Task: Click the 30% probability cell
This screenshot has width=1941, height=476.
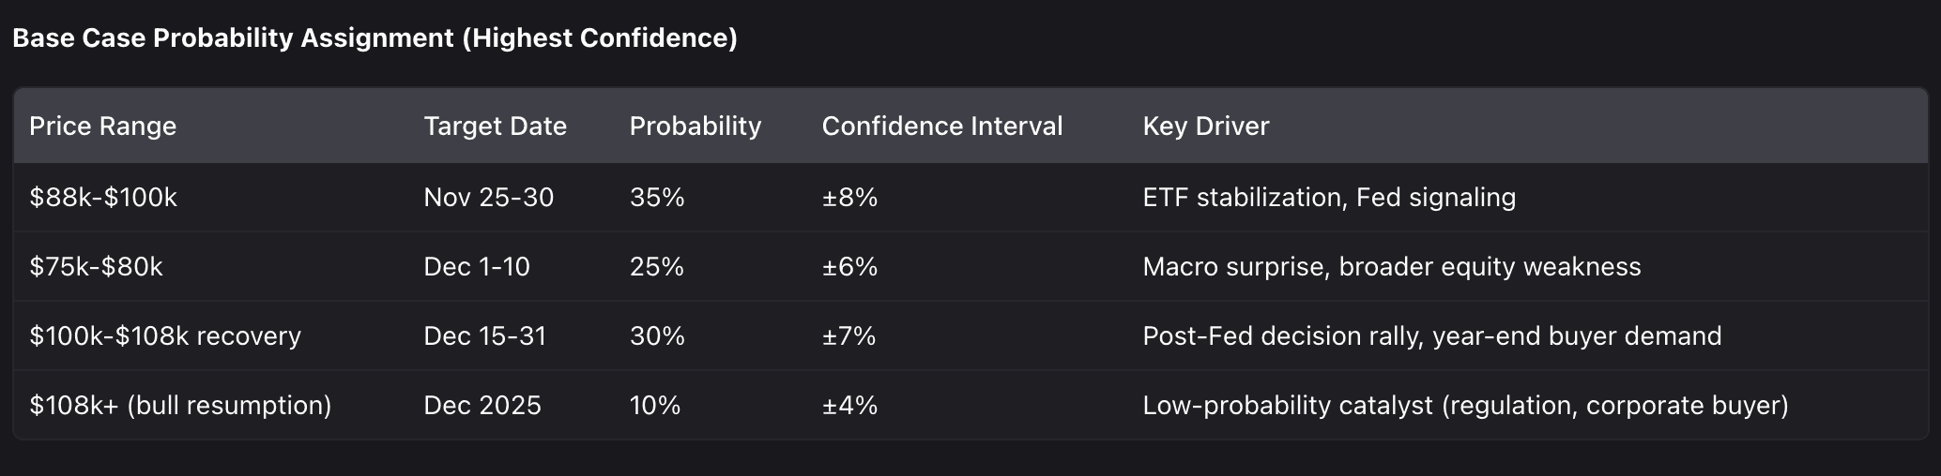Action: click(656, 336)
